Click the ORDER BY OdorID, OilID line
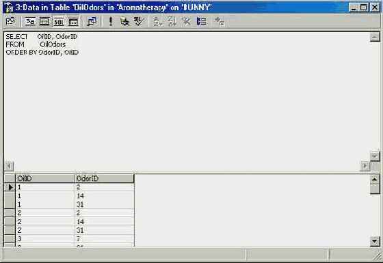Image resolution: width=383 pixels, height=263 pixels. (x=42, y=52)
